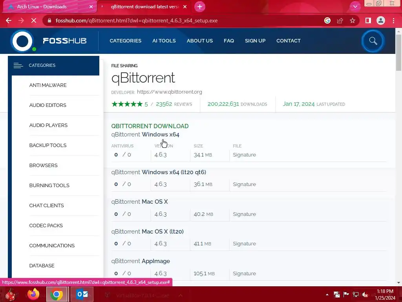Viewport: 402px width, 302px height.
Task: Click the scrollbar down arrow
Action: tap(398, 283)
